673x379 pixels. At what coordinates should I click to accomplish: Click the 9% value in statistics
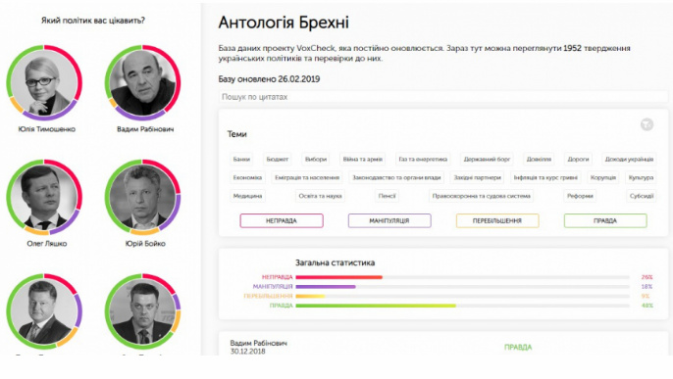pyautogui.click(x=646, y=296)
